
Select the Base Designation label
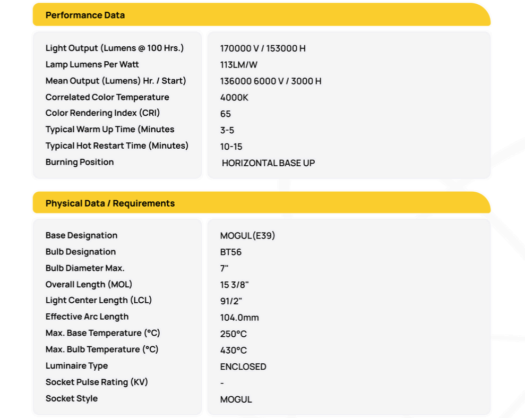tap(81, 235)
